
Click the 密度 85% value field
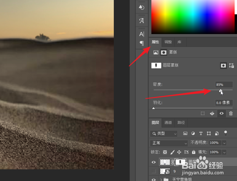[x=224, y=85]
